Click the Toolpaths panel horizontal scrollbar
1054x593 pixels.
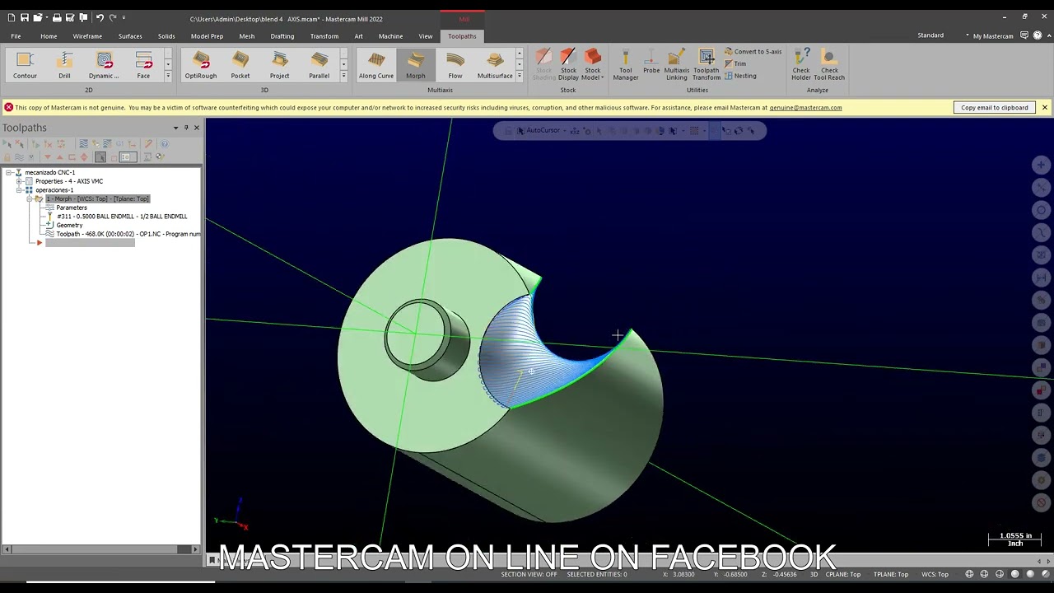[x=101, y=549]
